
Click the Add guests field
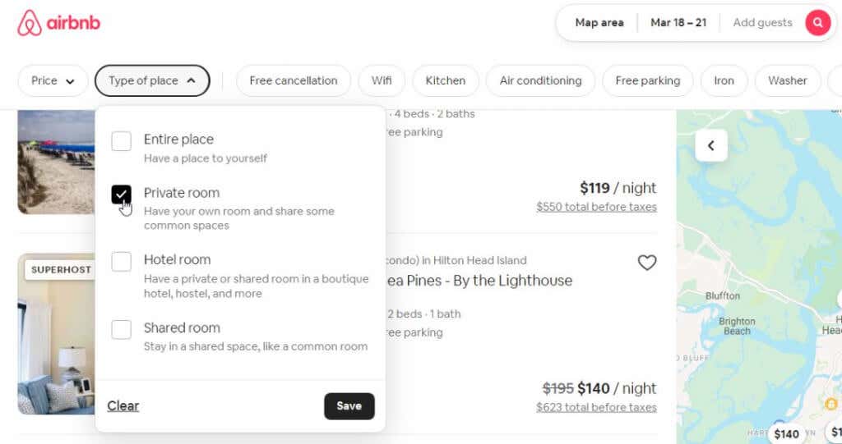[762, 23]
